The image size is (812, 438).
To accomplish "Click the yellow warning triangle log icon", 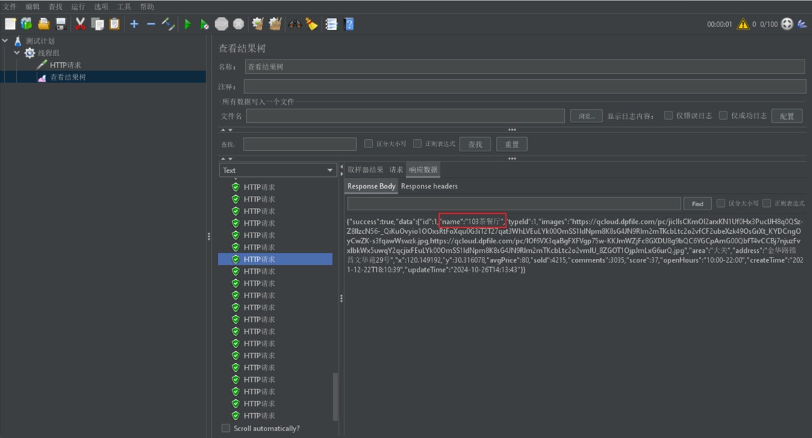I will (743, 24).
